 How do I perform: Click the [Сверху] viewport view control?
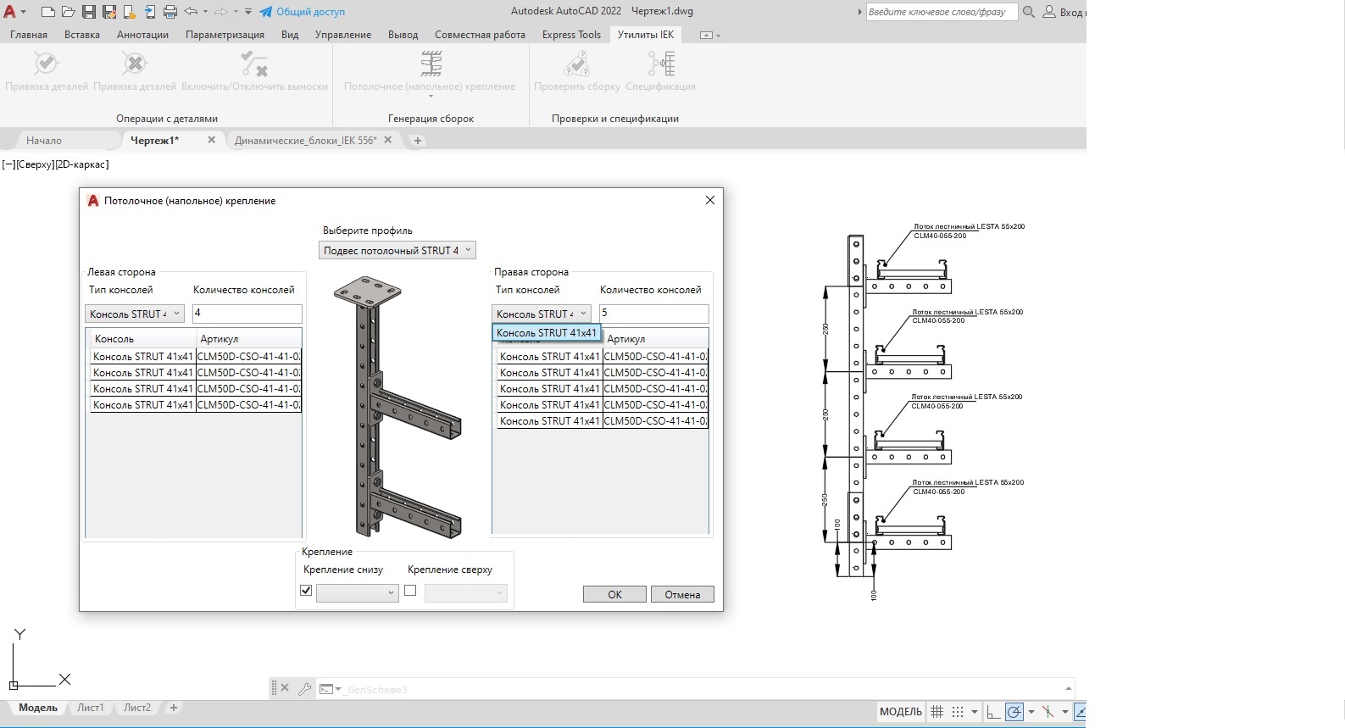[34, 164]
